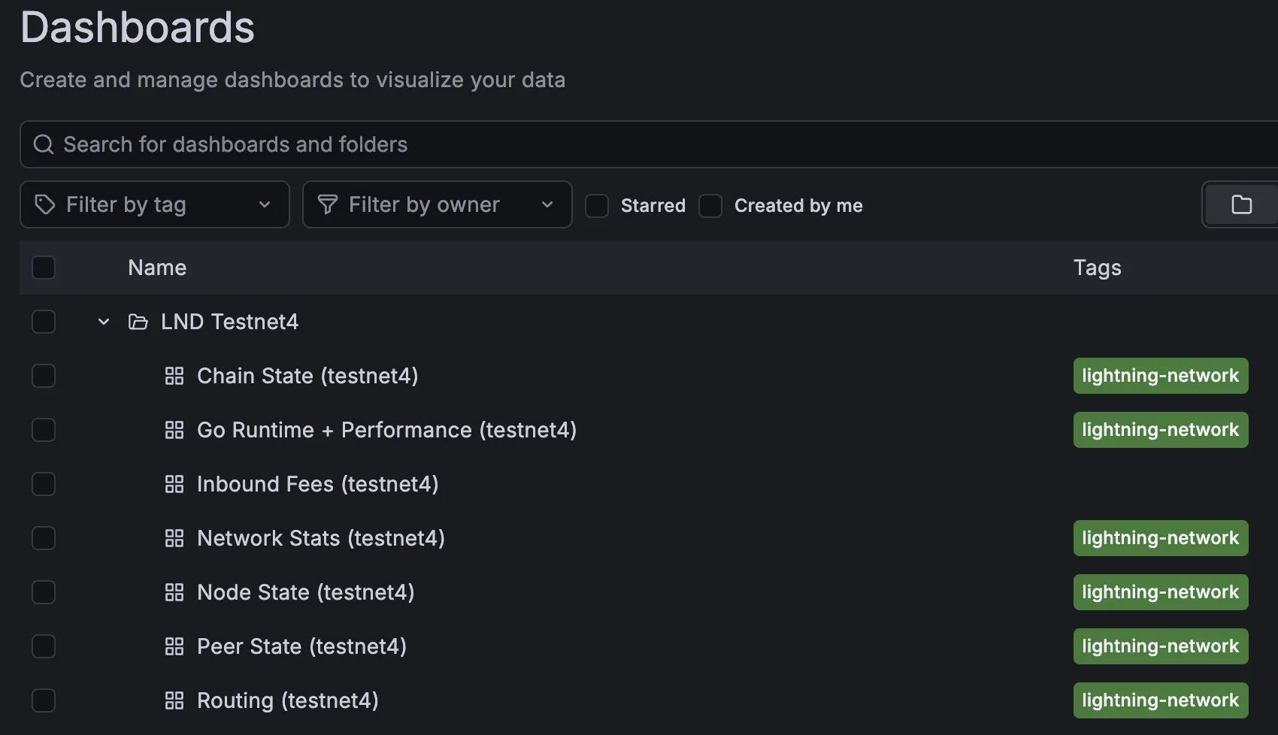Image resolution: width=1278 pixels, height=735 pixels.
Task: Select the LND Testnet4 folder checkbox
Action: (x=44, y=322)
